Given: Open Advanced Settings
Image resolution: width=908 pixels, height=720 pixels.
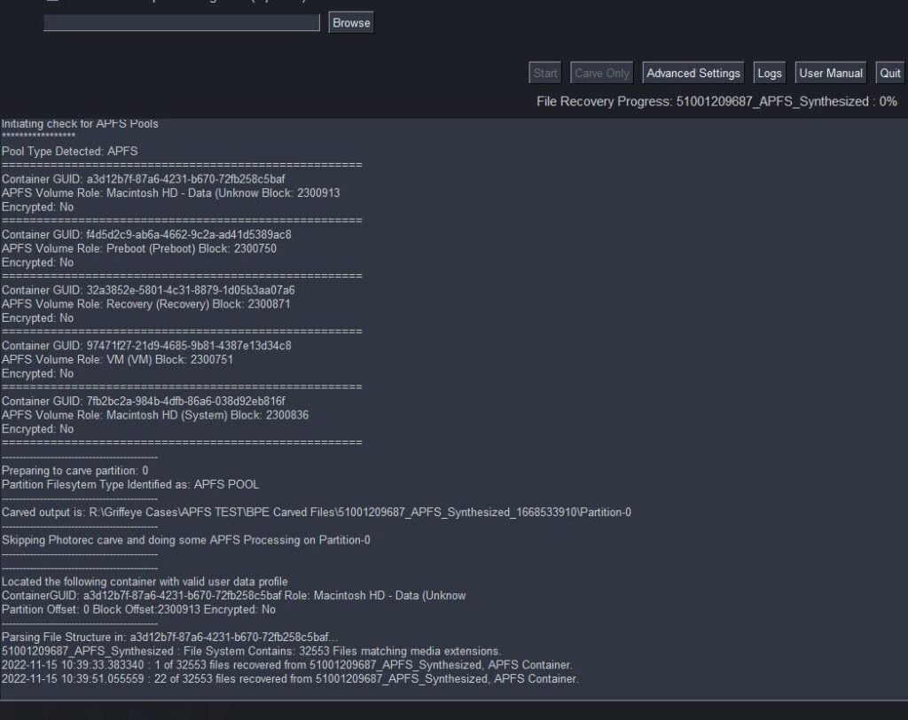Looking at the screenshot, I should 693,73.
